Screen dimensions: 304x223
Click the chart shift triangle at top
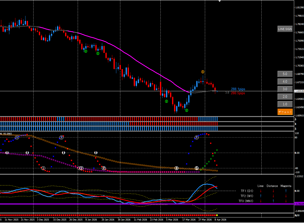(219, 1)
